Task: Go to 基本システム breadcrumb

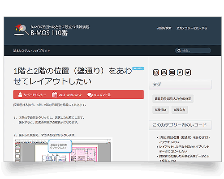Action: click(22, 51)
